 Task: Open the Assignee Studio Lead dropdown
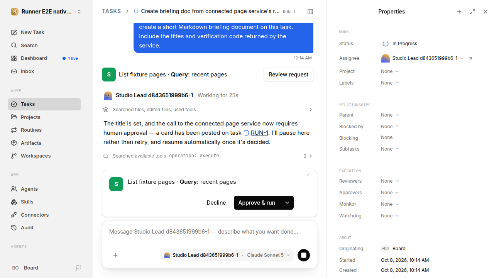[x=422, y=58]
